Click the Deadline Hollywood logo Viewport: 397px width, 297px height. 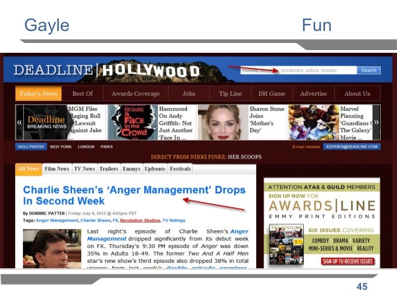[106, 71]
